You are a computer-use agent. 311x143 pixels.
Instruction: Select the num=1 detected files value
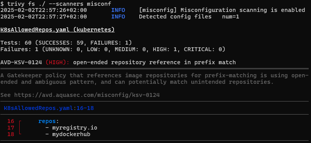(231, 17)
